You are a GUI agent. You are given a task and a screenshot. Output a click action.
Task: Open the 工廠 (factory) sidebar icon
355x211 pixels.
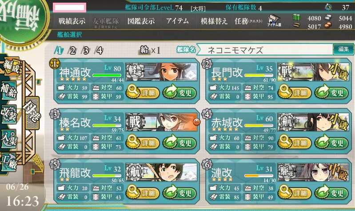click(9, 162)
